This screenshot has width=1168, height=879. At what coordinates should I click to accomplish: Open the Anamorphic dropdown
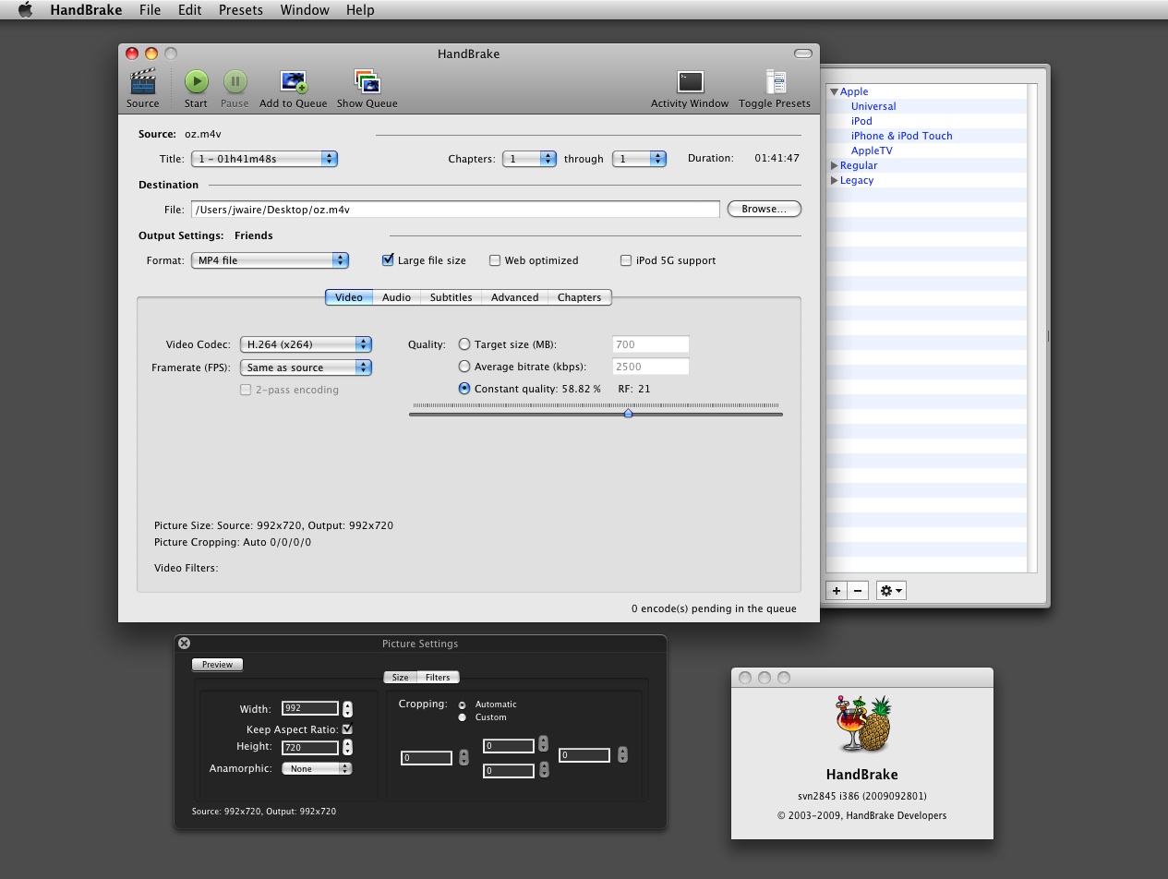tap(318, 768)
